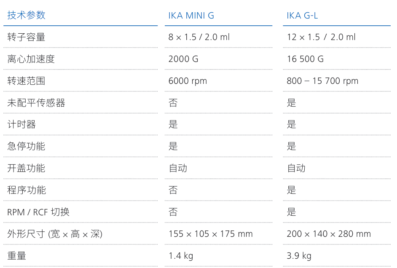Click the 3.9 kg weight value
This screenshot has width=397, height=268.
pos(299,256)
